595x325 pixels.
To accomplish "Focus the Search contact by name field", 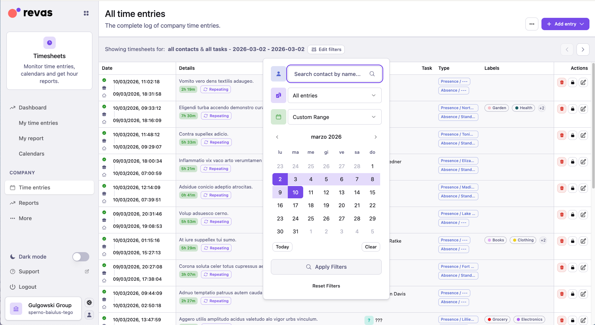I will pos(331,74).
